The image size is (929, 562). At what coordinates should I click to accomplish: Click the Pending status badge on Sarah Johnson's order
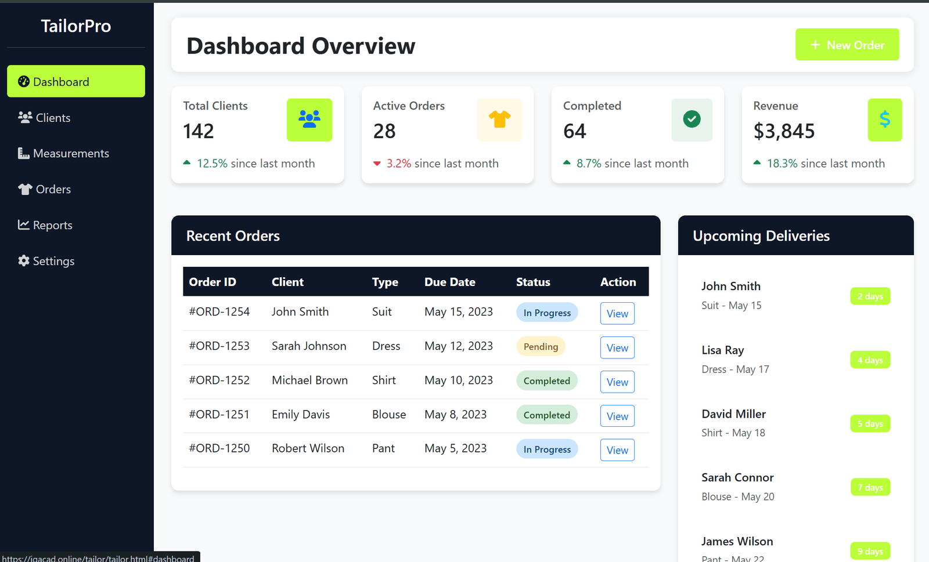541,346
